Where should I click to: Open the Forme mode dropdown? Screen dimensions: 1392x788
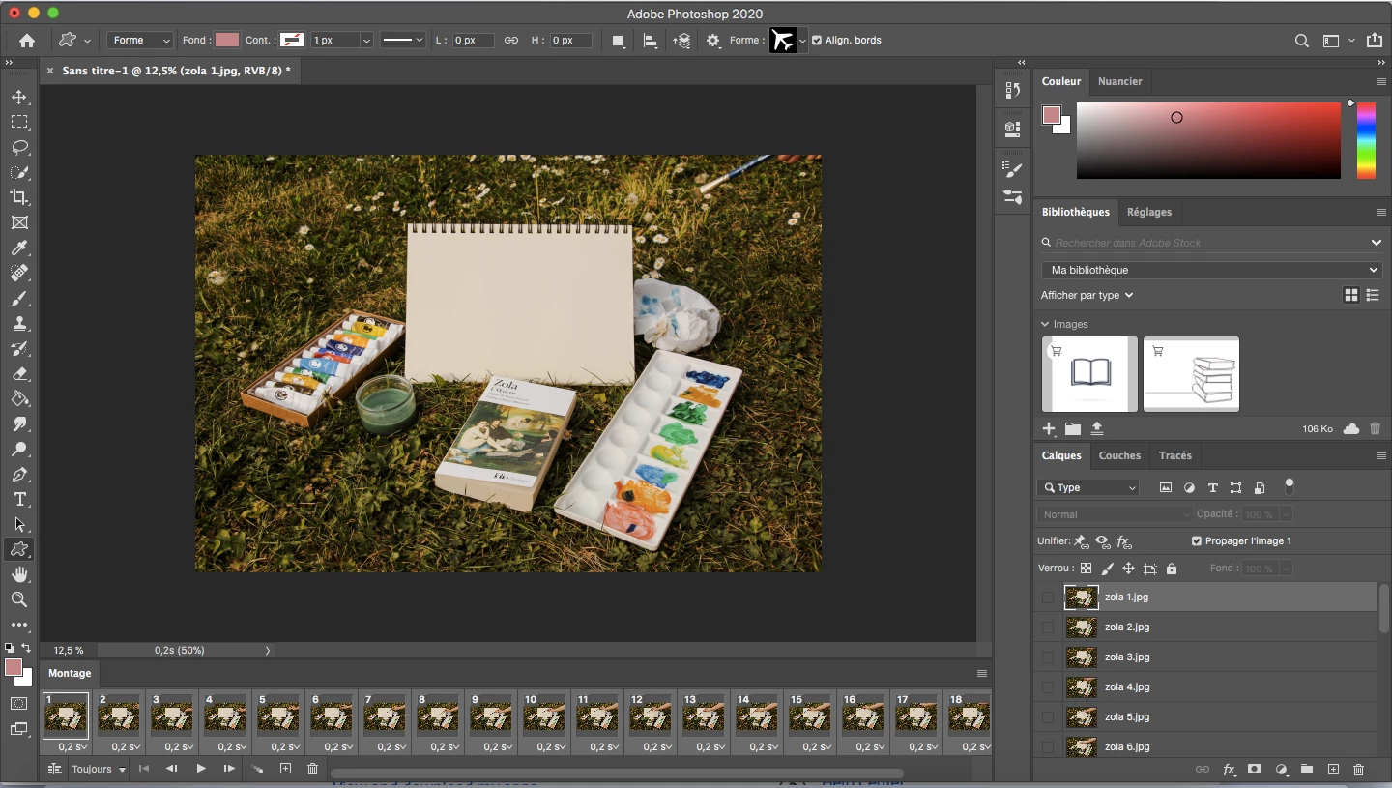pos(140,41)
